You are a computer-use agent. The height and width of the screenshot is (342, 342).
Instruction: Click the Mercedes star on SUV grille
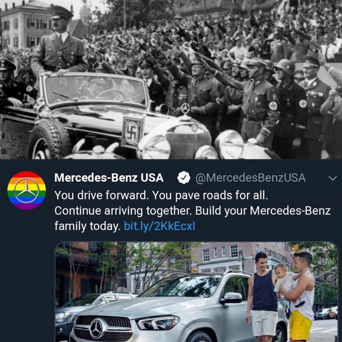click(x=96, y=329)
